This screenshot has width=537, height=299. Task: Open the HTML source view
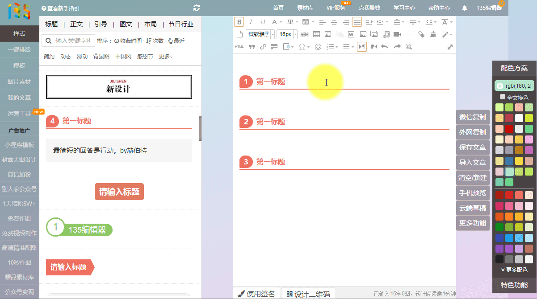click(239, 47)
